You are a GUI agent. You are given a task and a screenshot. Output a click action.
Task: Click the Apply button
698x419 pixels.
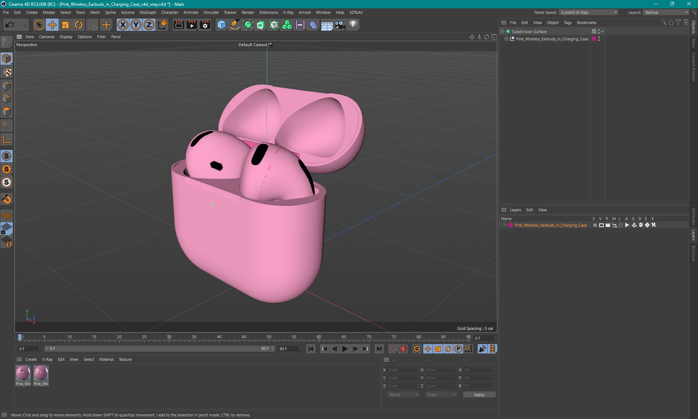coord(479,395)
